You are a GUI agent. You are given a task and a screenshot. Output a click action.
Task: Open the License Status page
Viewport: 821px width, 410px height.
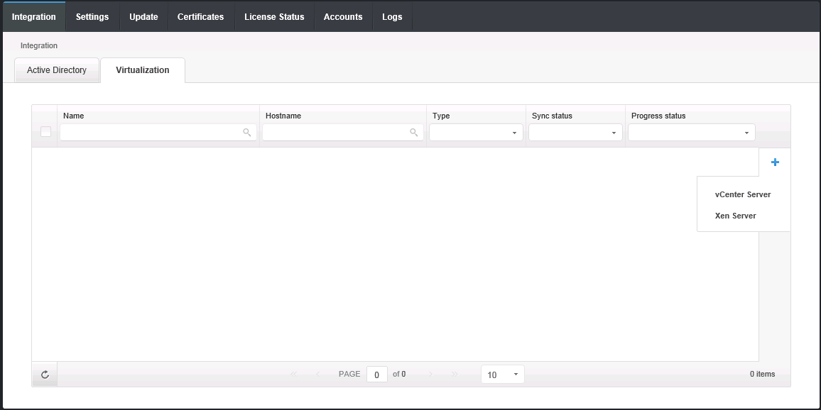[x=274, y=17]
